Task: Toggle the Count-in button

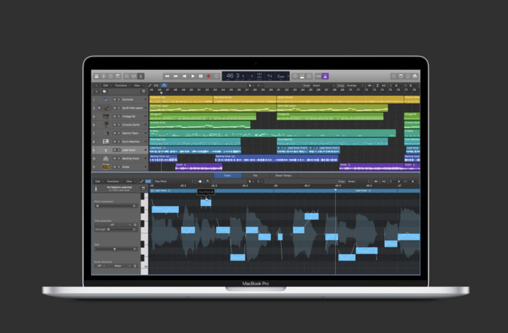Action: click(x=318, y=76)
